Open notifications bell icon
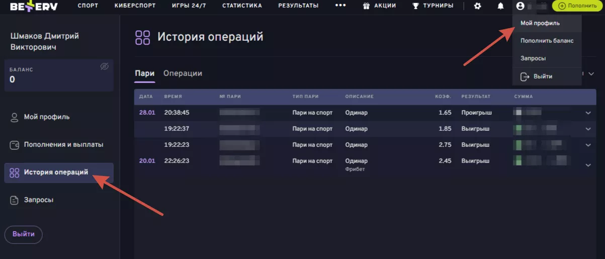Screen dimensions: 605x259 pos(500,6)
